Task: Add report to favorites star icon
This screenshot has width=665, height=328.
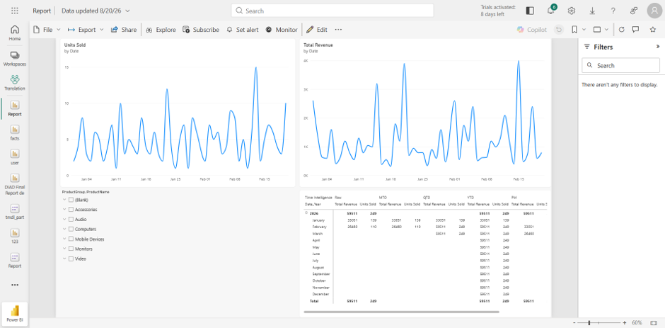Action: pyautogui.click(x=653, y=30)
